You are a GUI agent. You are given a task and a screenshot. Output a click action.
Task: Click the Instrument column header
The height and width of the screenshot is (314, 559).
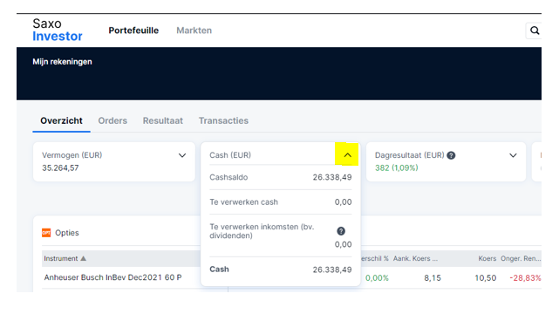point(61,258)
